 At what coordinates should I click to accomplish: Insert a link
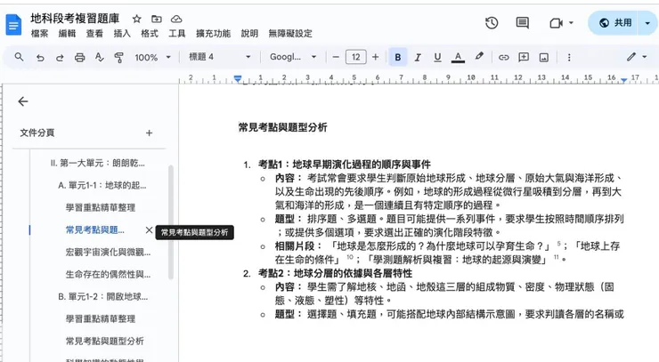pos(503,58)
